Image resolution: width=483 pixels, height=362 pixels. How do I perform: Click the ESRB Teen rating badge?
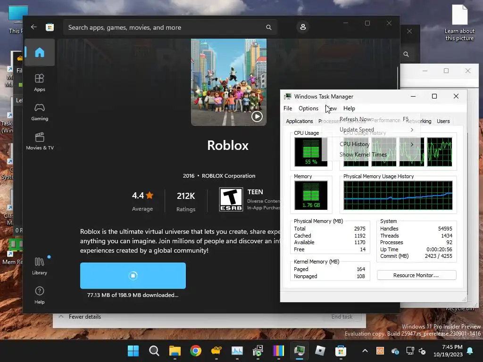pyautogui.click(x=231, y=199)
